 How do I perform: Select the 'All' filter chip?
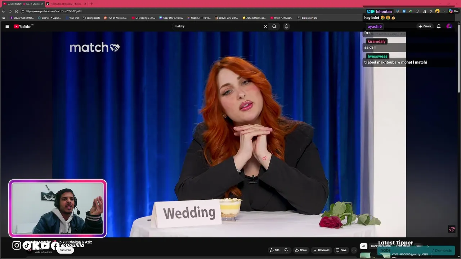[364, 246]
